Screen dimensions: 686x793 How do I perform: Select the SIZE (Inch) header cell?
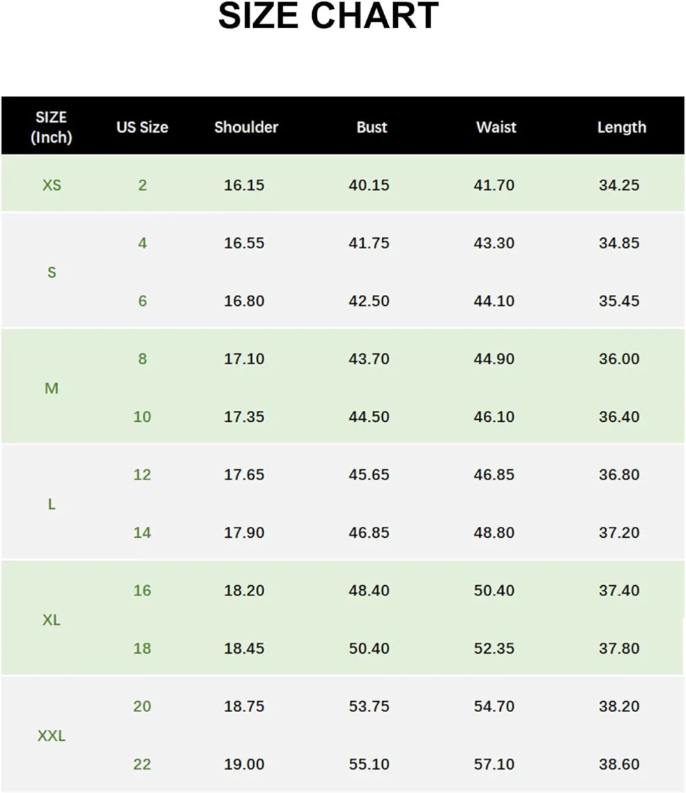tap(51, 127)
